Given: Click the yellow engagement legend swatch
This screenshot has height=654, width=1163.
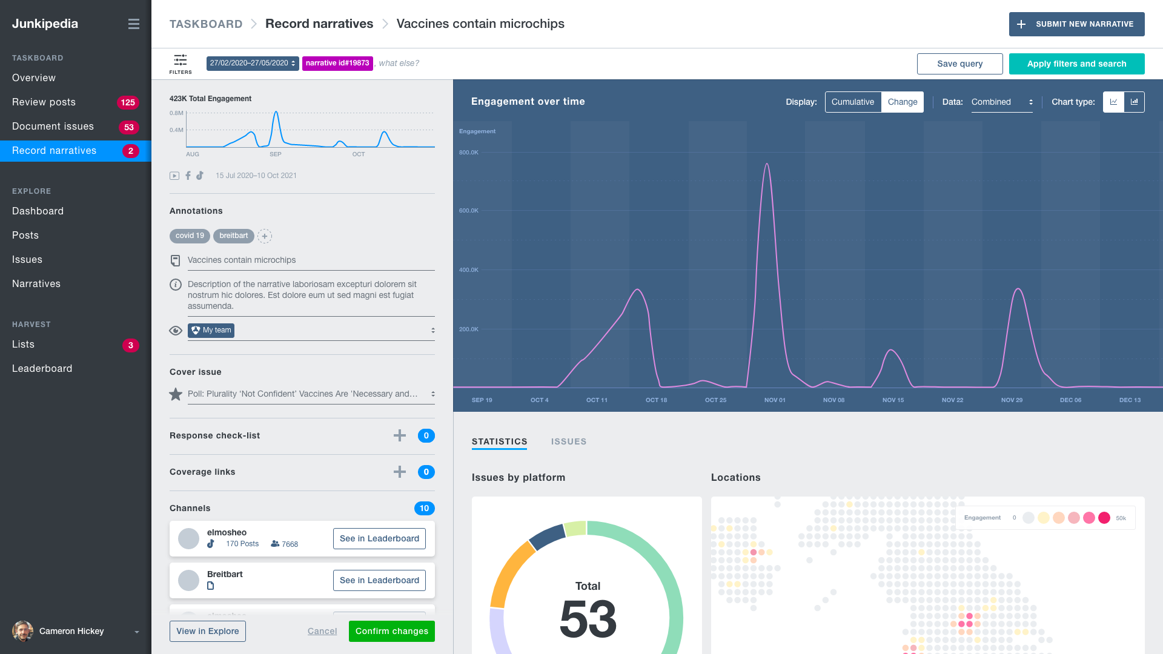Looking at the screenshot, I should click(1044, 518).
